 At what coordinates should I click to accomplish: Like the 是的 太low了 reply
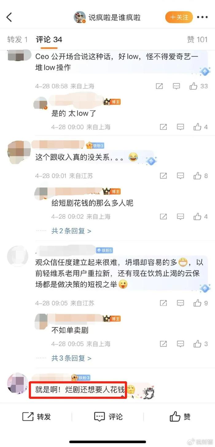coord(201,127)
